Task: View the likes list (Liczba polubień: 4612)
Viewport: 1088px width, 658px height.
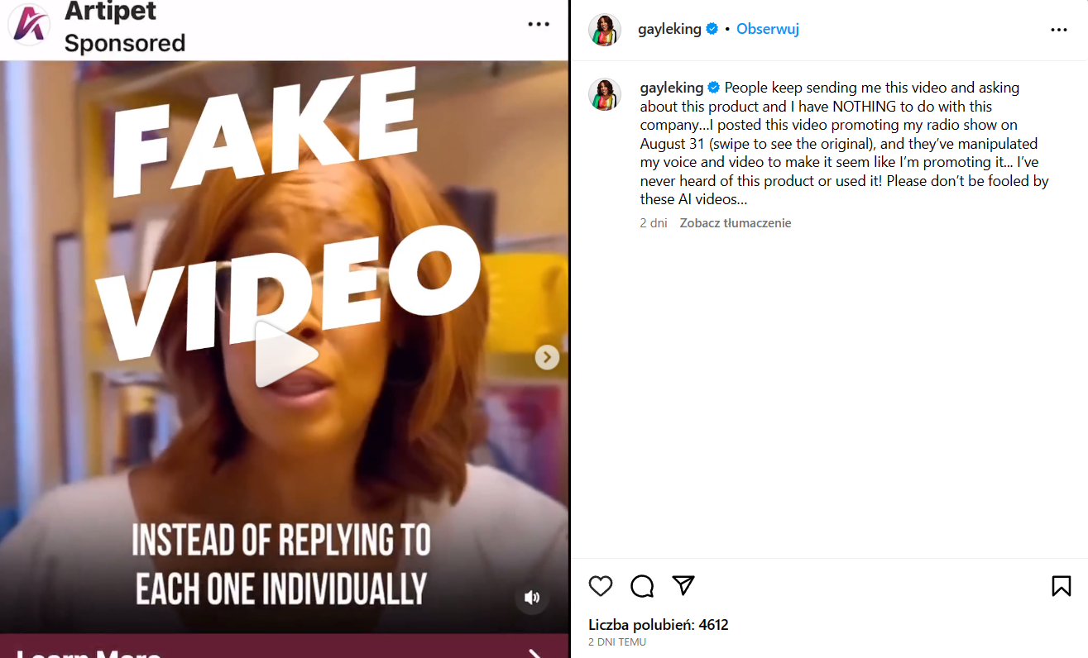Action: pyautogui.click(x=659, y=625)
